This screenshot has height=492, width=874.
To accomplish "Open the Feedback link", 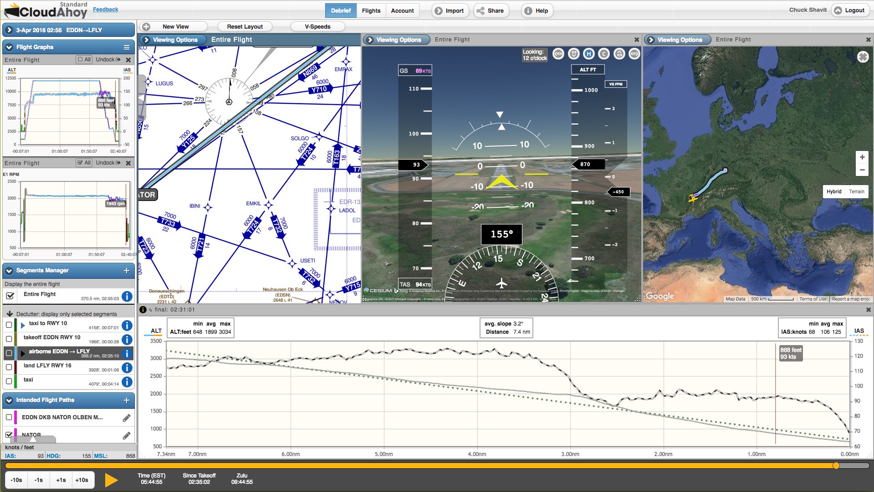I will [105, 10].
